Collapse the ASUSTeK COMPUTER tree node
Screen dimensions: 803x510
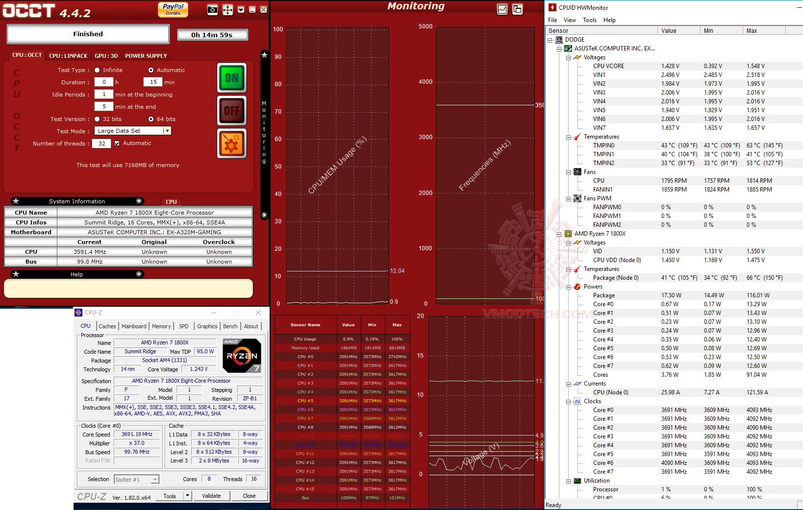pos(559,49)
